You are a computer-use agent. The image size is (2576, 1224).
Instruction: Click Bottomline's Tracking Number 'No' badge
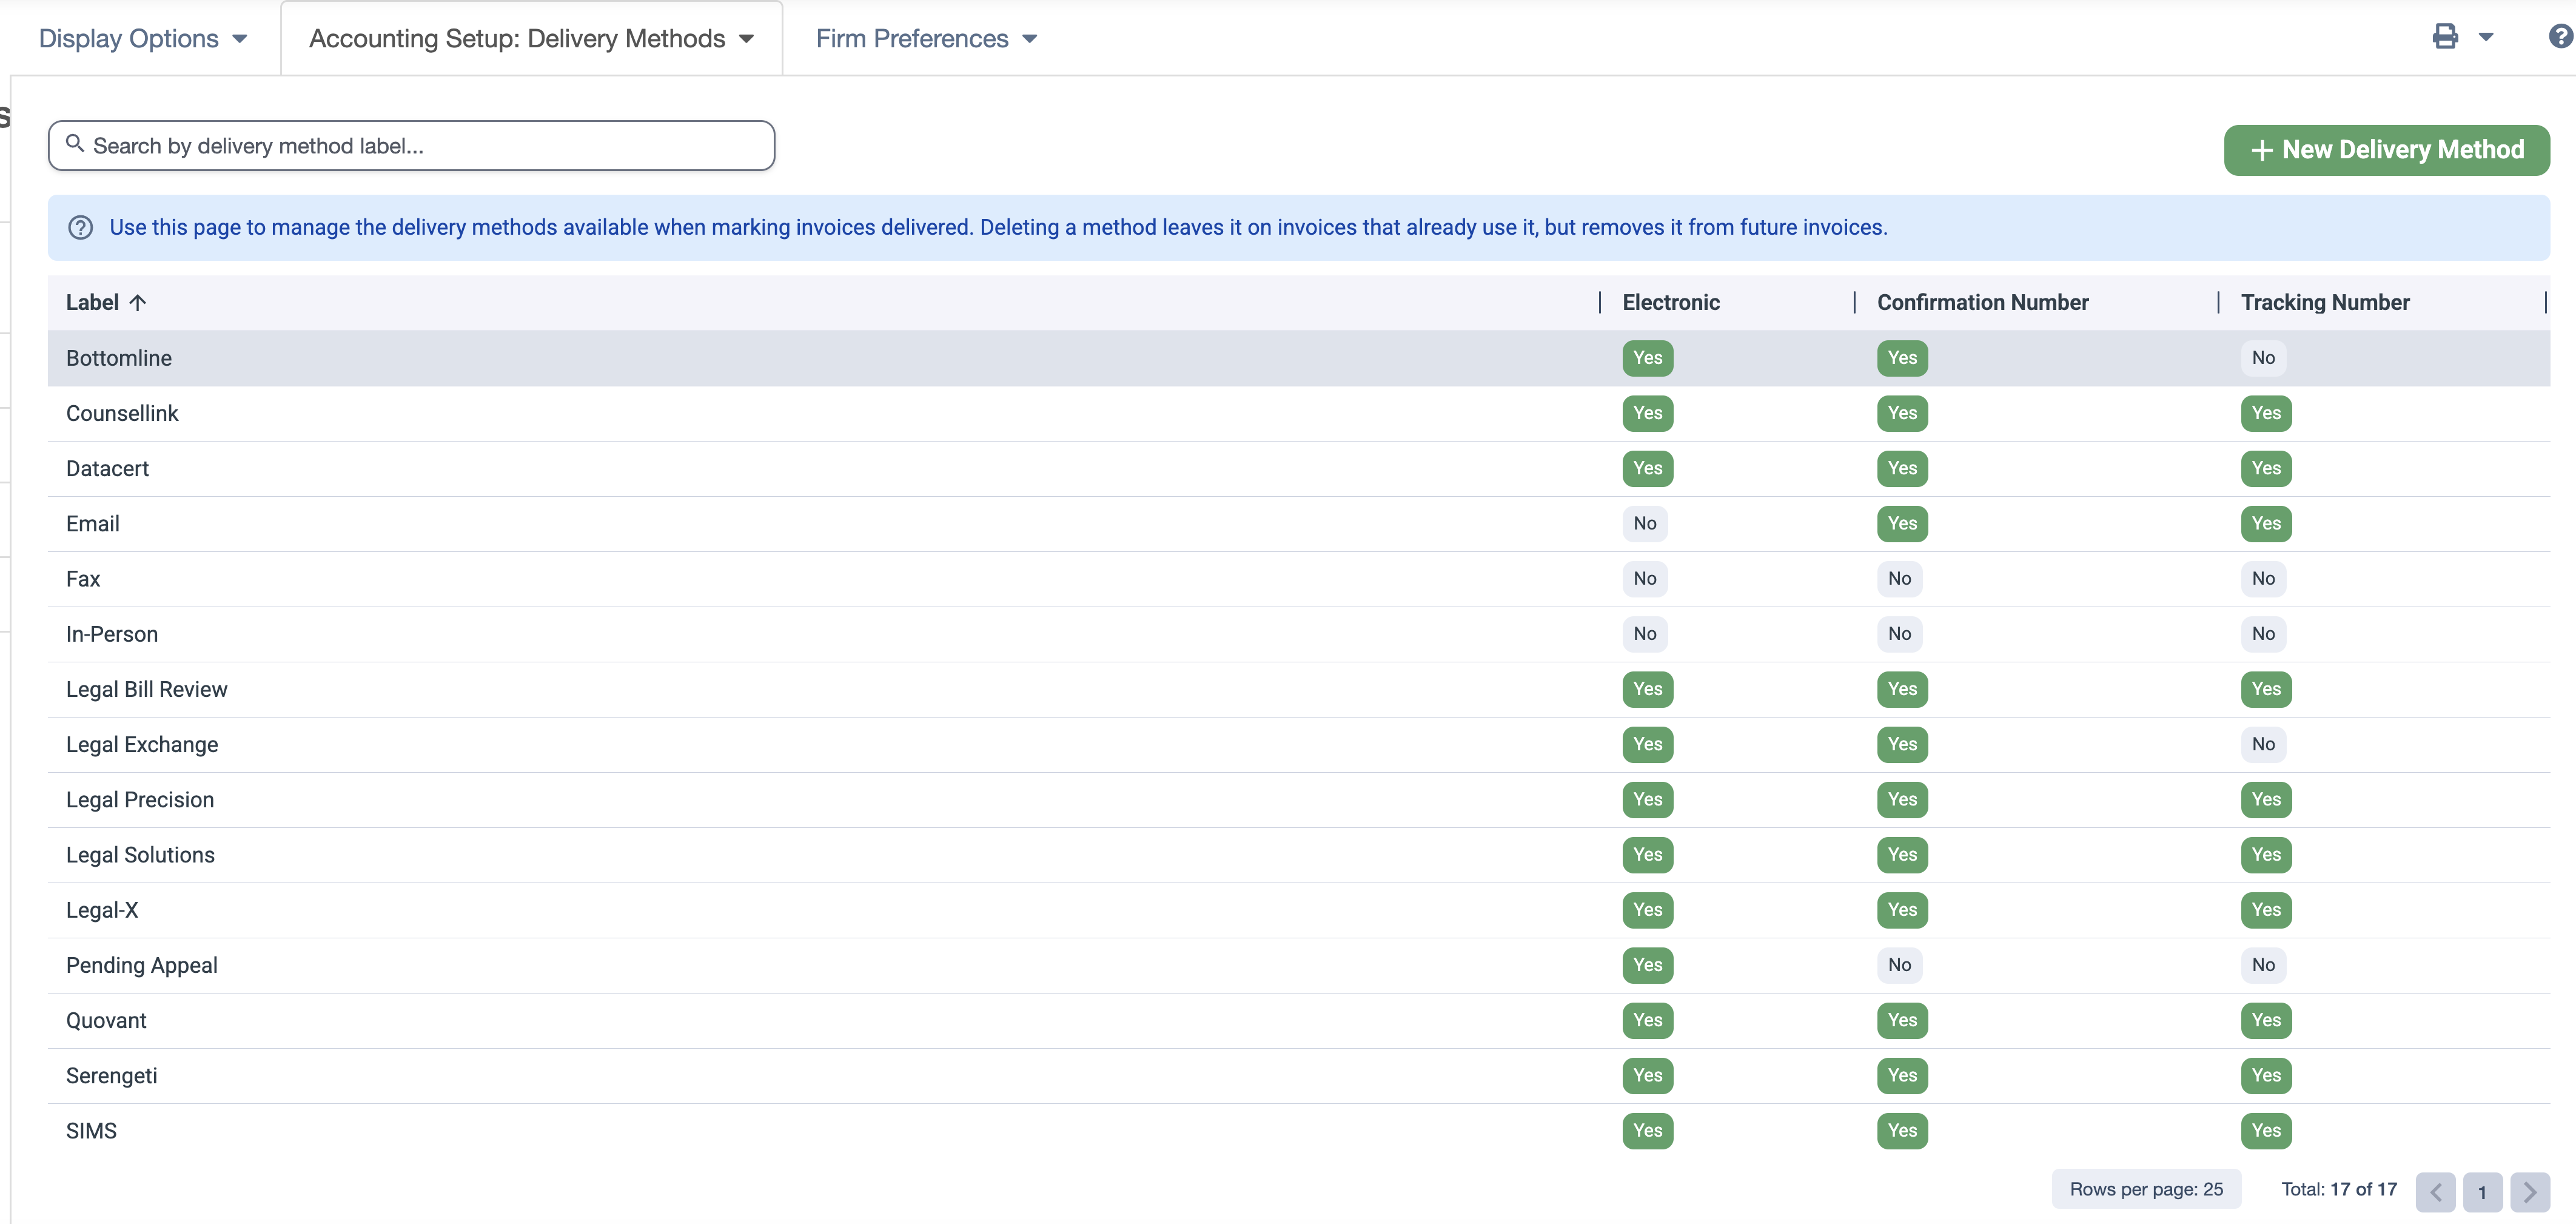(2263, 358)
